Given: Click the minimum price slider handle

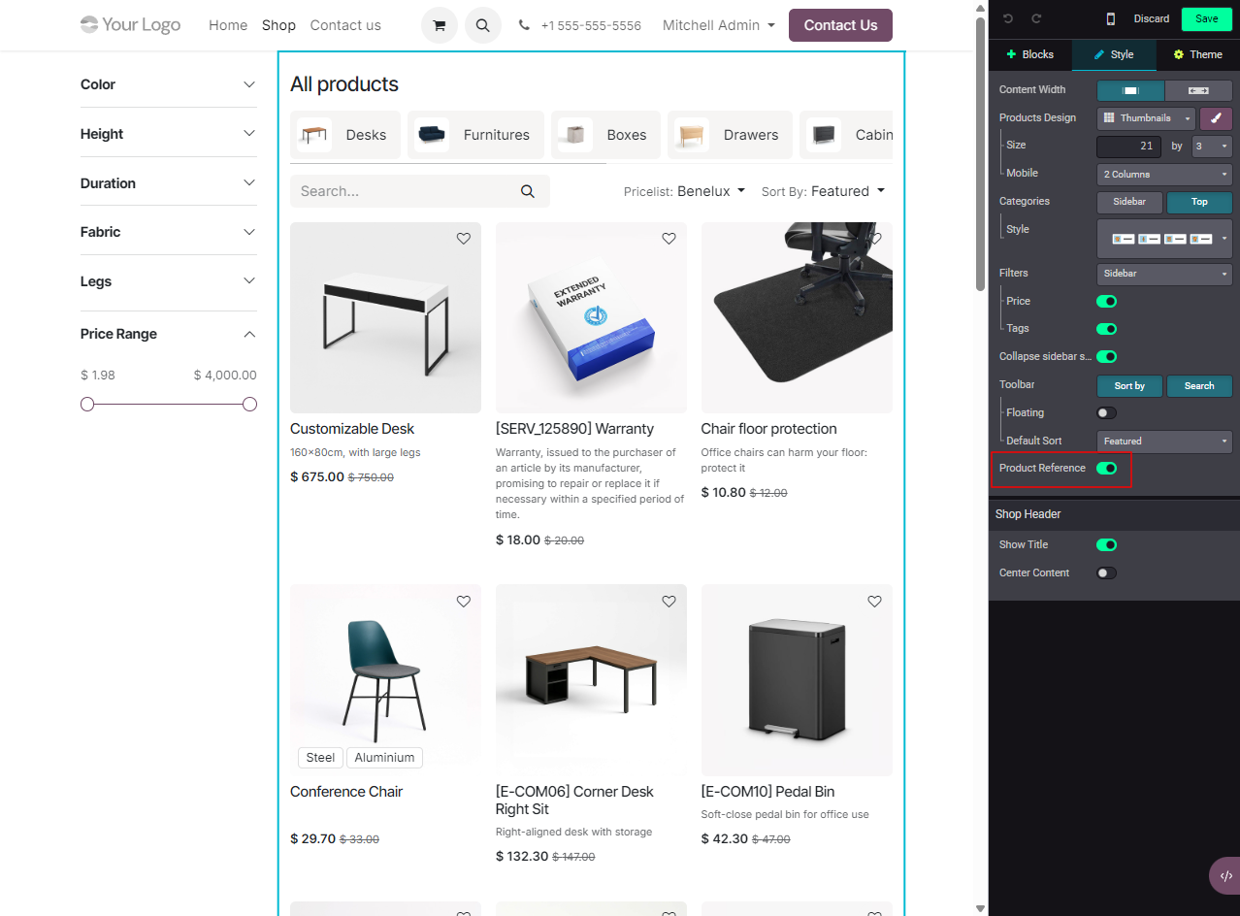Looking at the screenshot, I should 87,405.
